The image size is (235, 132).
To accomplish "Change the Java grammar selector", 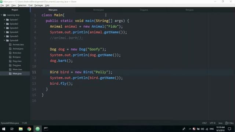I will tap(220, 123).
